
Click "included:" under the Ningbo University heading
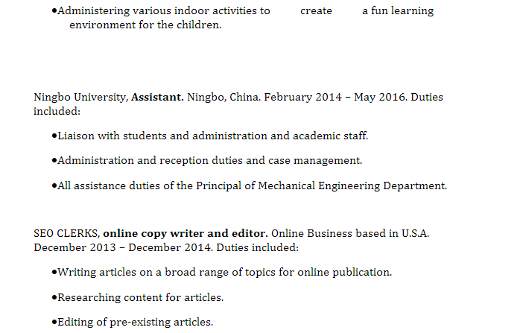(x=57, y=111)
